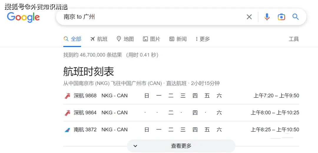Start voice search with microphone icon
Viewport: 318px width, 153px height.
[267, 17]
